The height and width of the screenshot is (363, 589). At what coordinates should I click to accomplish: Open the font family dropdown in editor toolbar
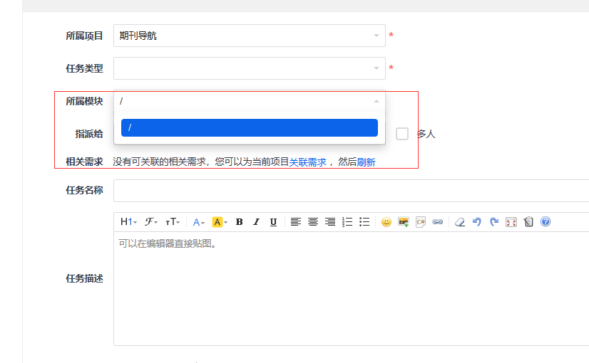(x=151, y=222)
